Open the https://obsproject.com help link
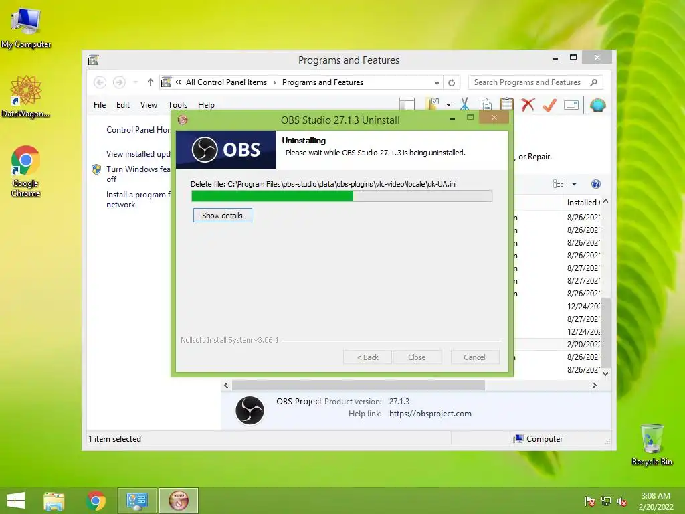 pyautogui.click(x=430, y=414)
